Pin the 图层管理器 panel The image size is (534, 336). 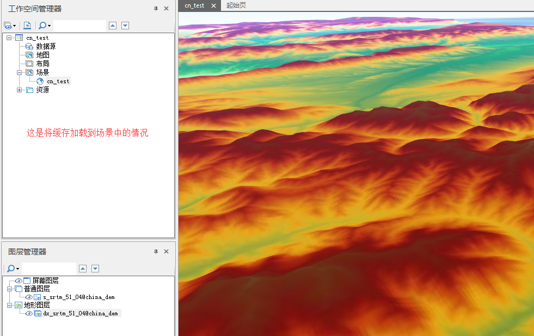(x=156, y=252)
